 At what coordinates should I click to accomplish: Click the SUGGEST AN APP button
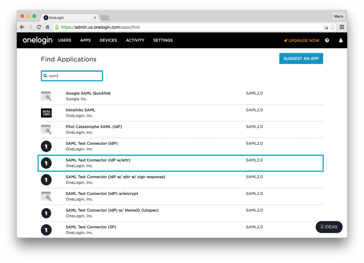[301, 59]
